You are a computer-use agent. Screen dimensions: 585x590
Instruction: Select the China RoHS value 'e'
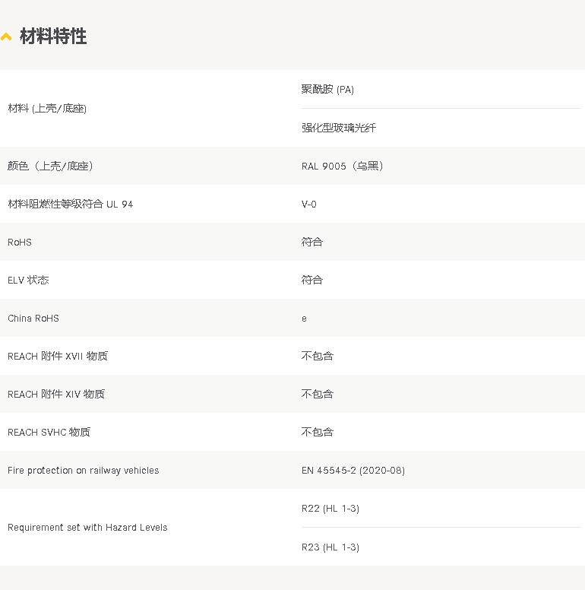pos(304,319)
